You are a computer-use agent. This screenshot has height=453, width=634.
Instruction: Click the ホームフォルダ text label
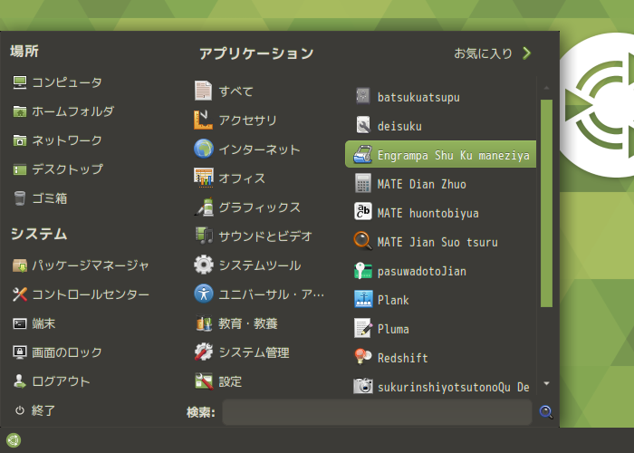[72, 111]
